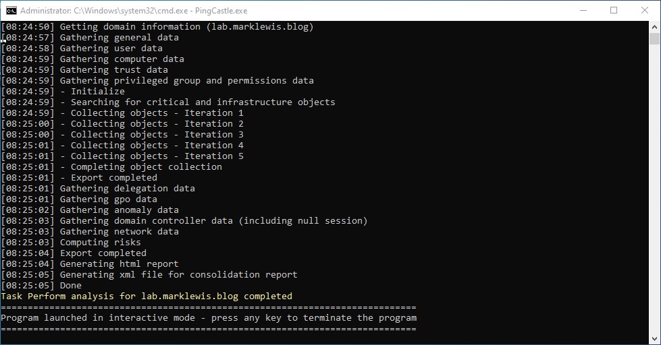Image resolution: width=661 pixels, height=345 pixels.
Task: Click the yellow 'Task Perform analysis' completed message
Action: tap(147, 296)
